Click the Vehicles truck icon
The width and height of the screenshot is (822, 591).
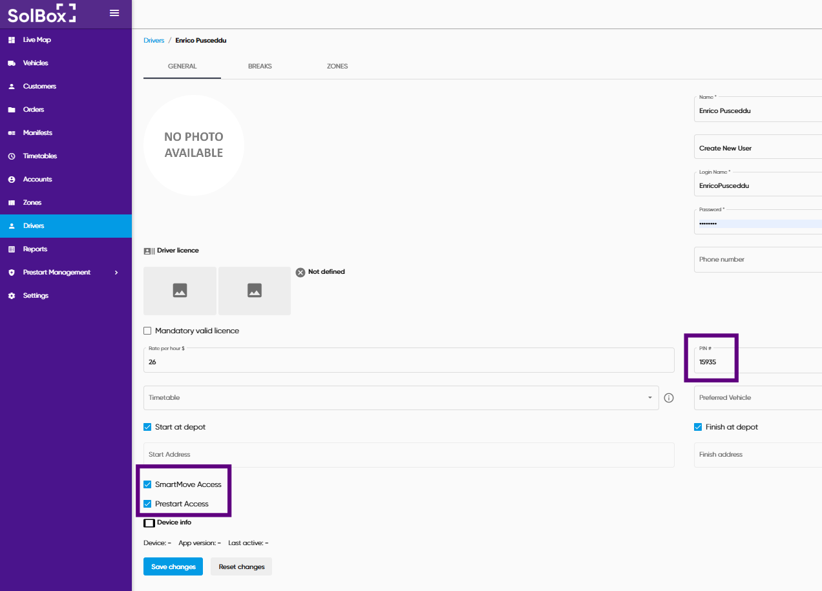tap(12, 63)
